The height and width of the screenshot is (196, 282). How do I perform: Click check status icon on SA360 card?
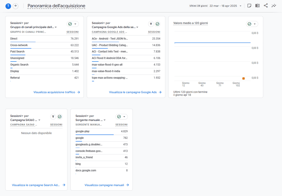pyautogui.click(x=60, y=117)
